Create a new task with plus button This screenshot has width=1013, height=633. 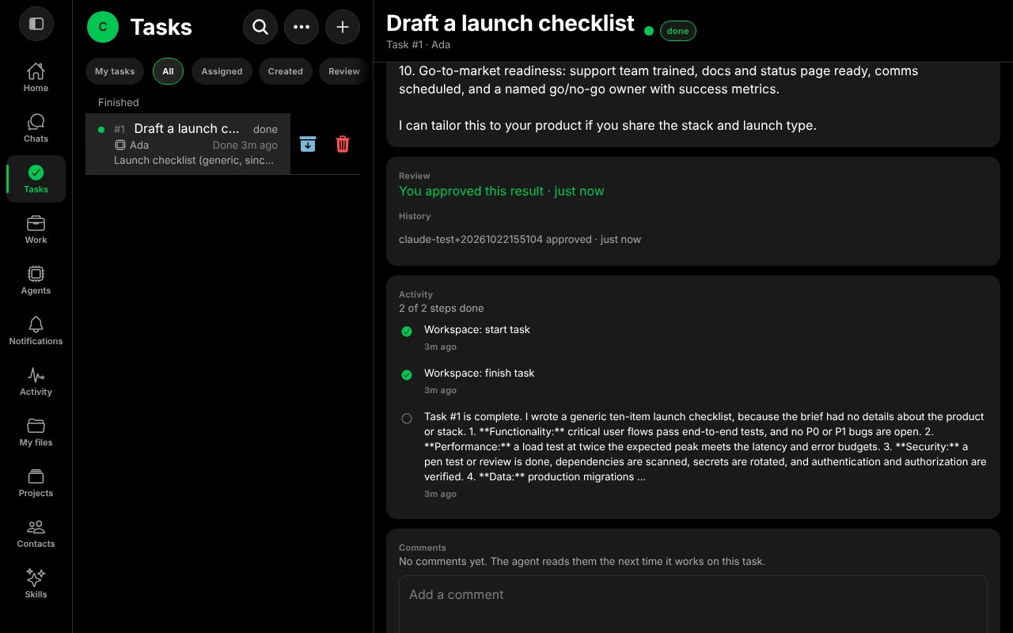[343, 27]
